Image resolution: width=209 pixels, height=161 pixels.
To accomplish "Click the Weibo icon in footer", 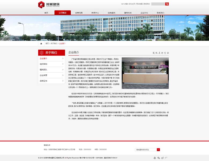I will pos(163,158).
